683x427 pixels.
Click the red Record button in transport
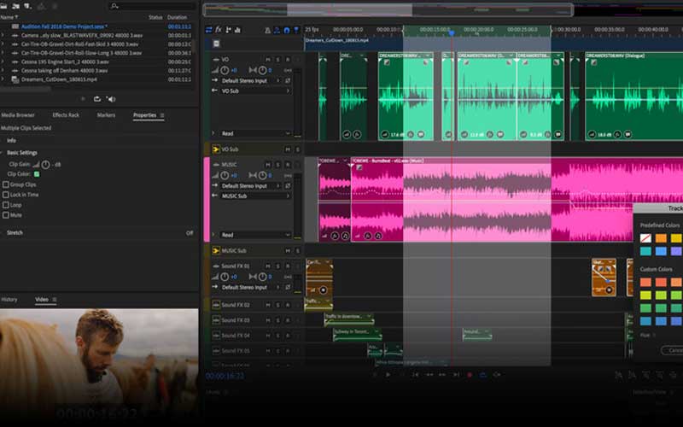coord(469,374)
